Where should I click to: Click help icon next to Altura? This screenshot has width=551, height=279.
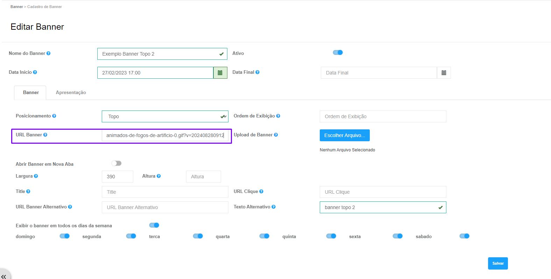[159, 176]
